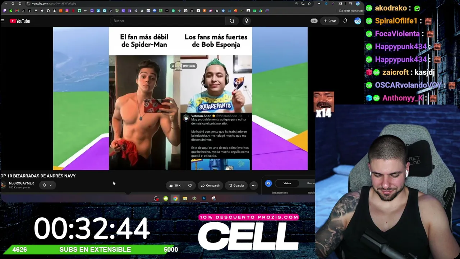
Task: Start voice search with the microphone icon
Action: (247, 21)
